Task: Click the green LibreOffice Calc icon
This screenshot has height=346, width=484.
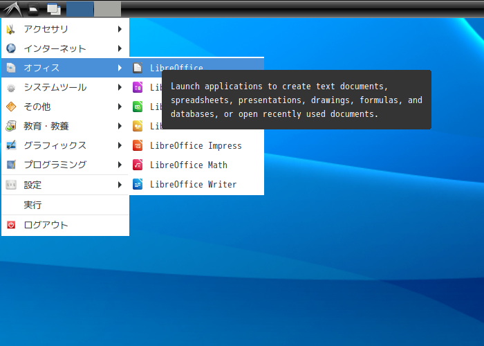Action: tap(138, 107)
